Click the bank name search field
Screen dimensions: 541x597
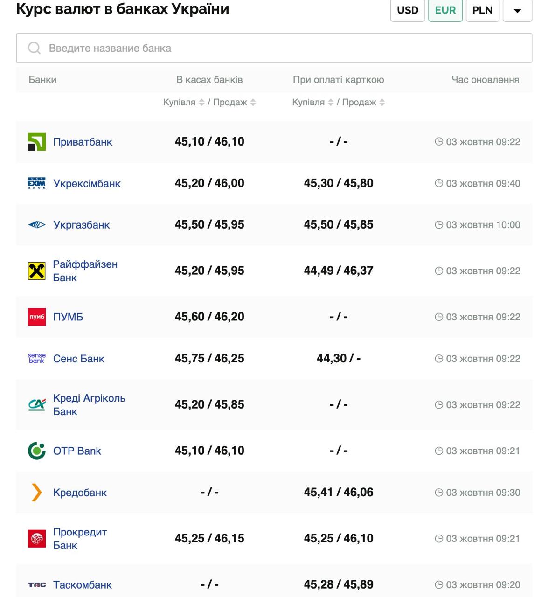pyautogui.click(x=274, y=48)
